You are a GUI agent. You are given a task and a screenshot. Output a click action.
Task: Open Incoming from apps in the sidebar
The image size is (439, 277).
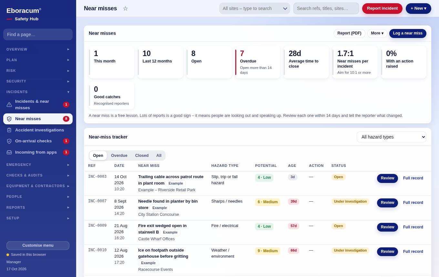[x=38, y=152]
